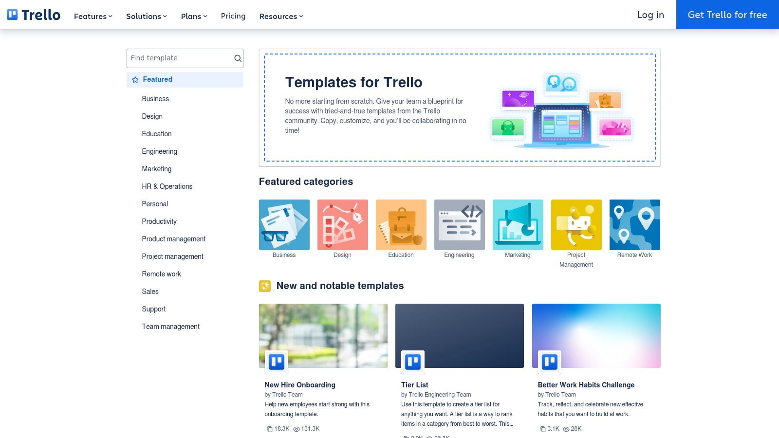Image resolution: width=779 pixels, height=438 pixels.
Task: Open the Pricing page
Action: (233, 16)
